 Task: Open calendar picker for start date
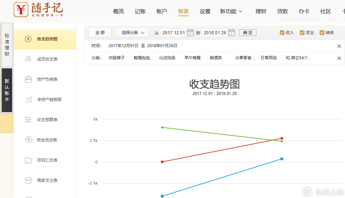(x=190, y=33)
